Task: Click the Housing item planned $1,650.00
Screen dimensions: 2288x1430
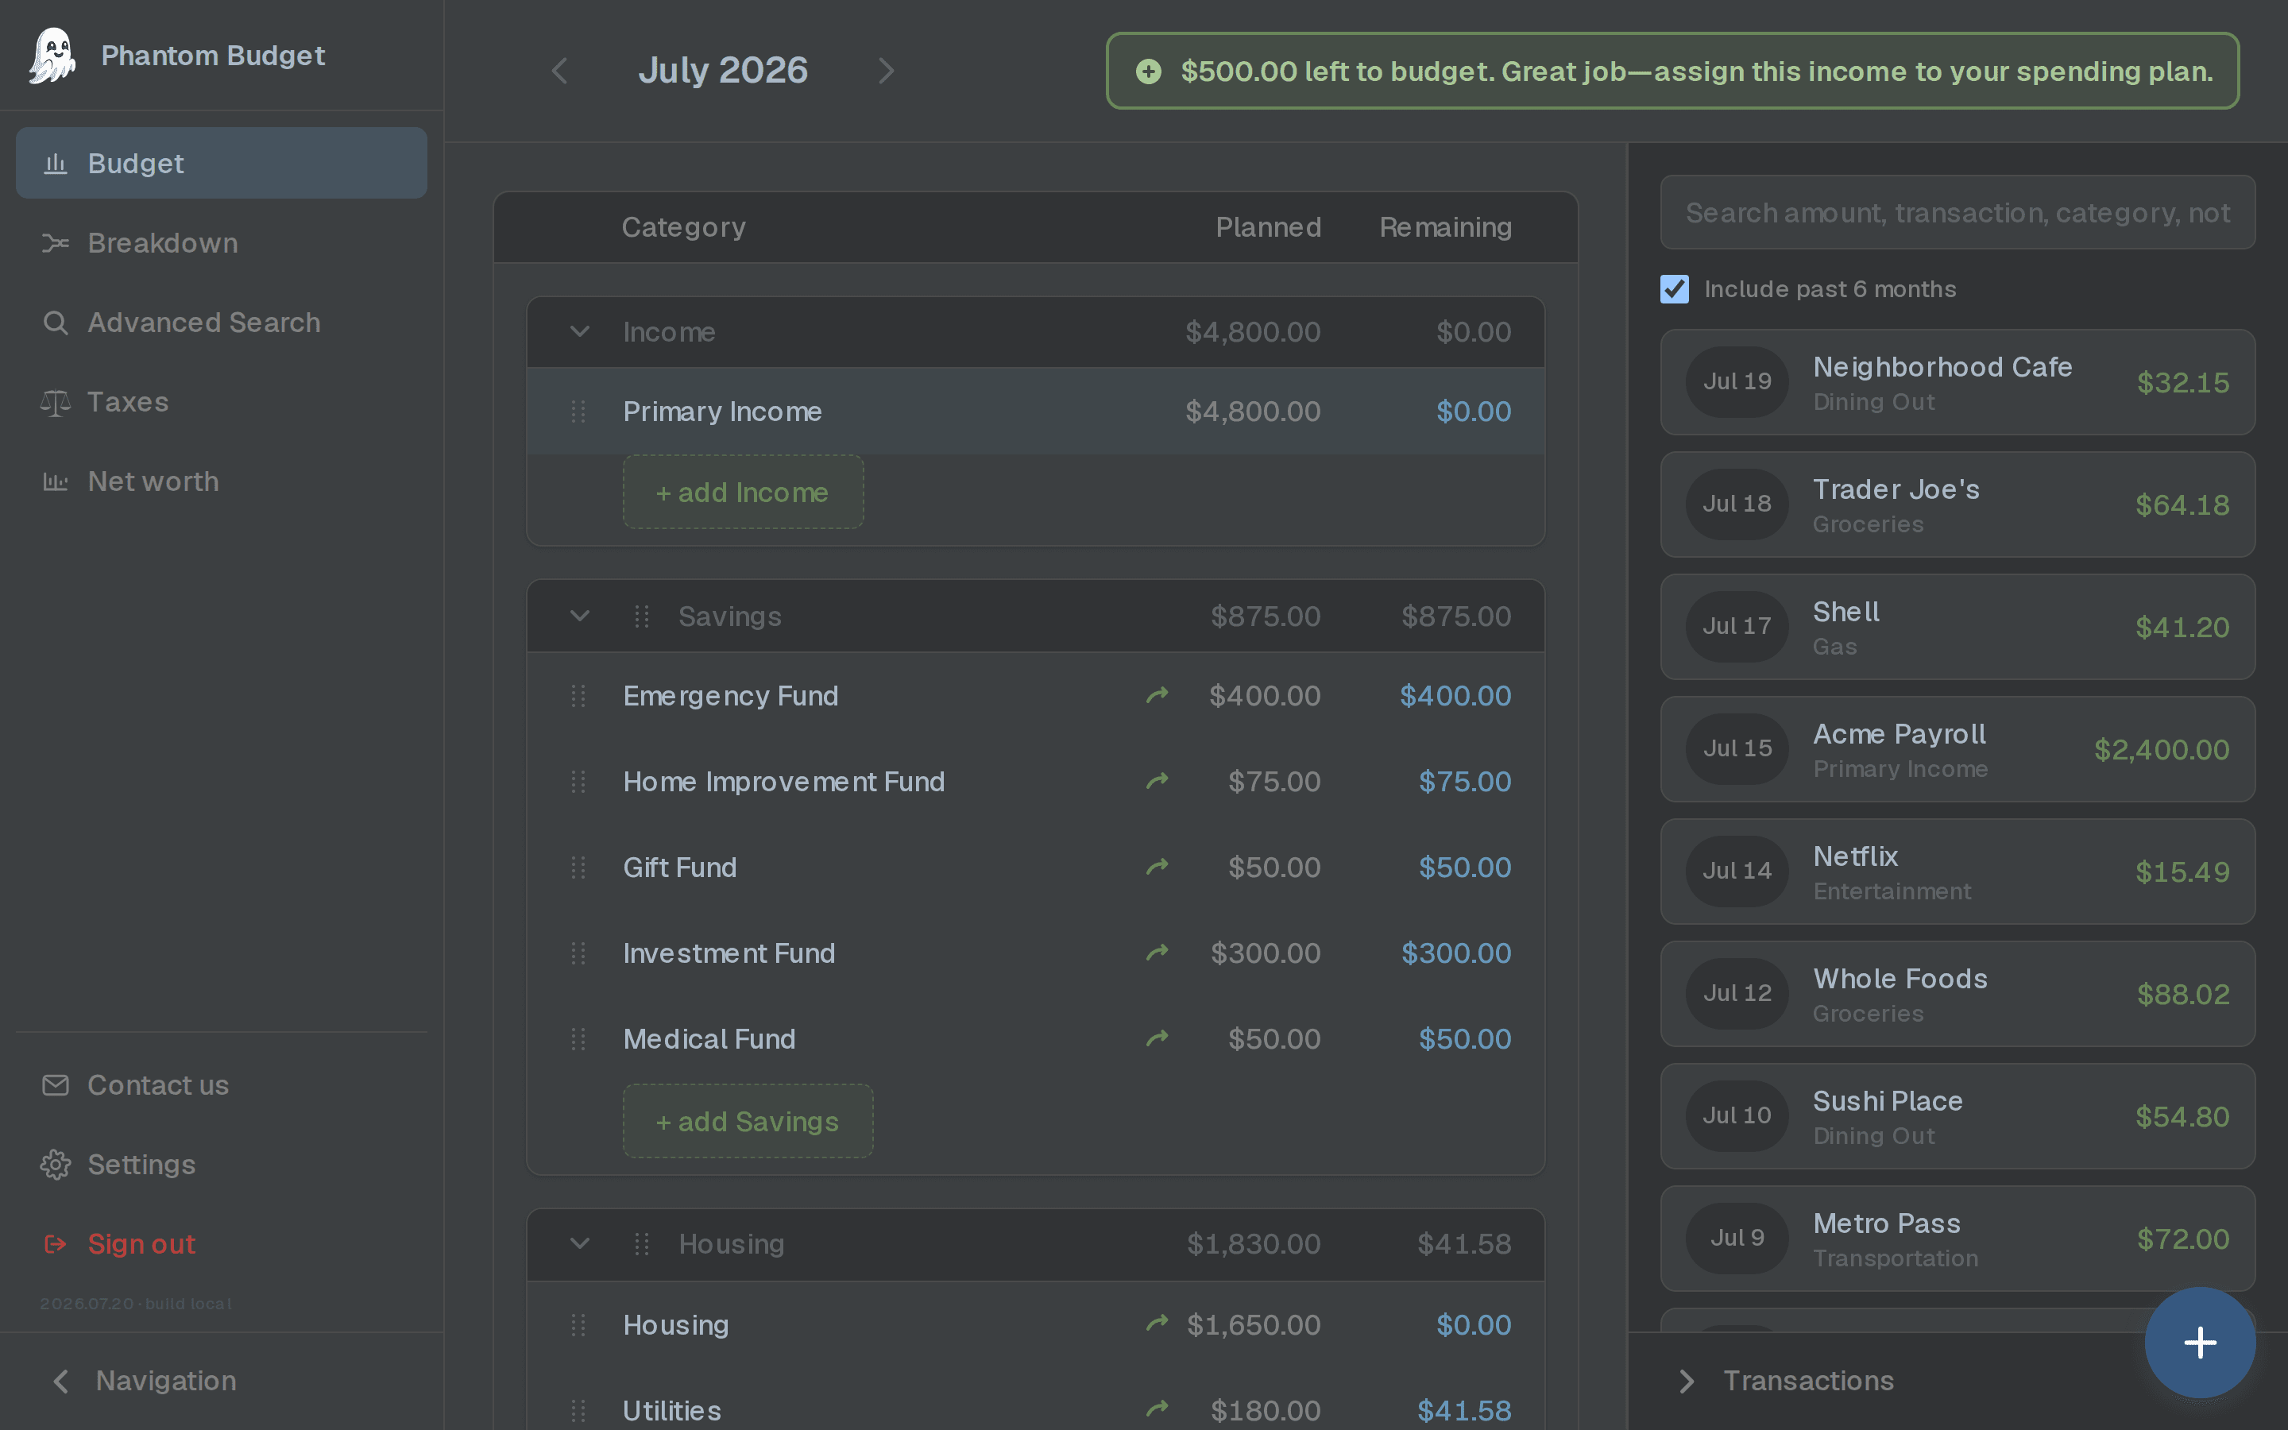Action: (x=1254, y=1325)
